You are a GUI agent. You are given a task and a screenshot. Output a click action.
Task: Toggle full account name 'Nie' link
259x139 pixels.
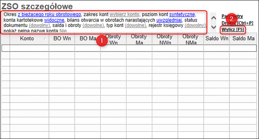pyautogui.click(x=63, y=31)
